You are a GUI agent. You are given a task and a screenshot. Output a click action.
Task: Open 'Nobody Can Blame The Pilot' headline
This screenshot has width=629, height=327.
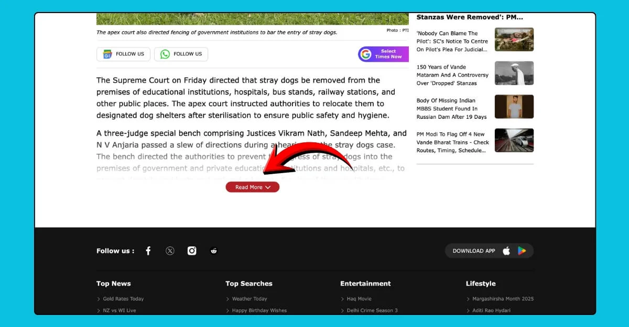tap(452, 41)
